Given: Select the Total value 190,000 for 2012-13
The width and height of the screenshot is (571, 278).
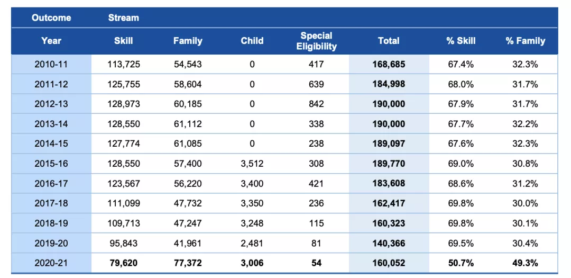Looking at the screenshot, I should (x=389, y=104).
